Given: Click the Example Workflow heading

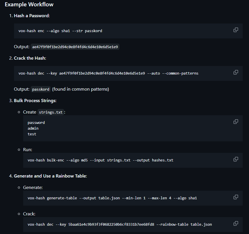Looking at the screenshot, I should (x=29, y=4).
